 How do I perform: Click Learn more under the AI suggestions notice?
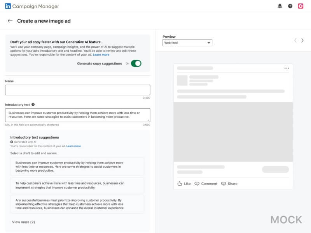click(74, 146)
